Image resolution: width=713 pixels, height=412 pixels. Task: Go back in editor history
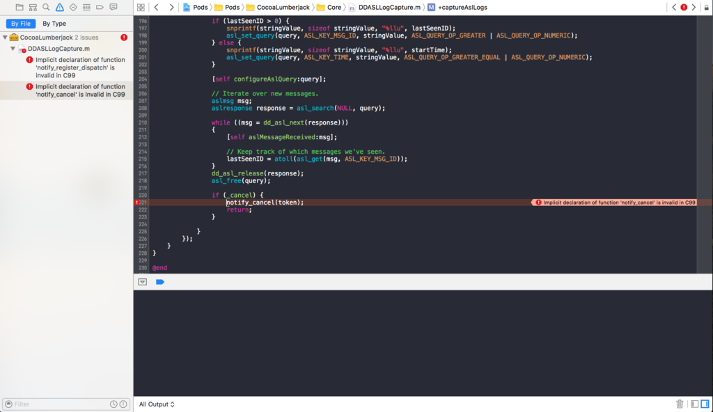click(x=157, y=7)
